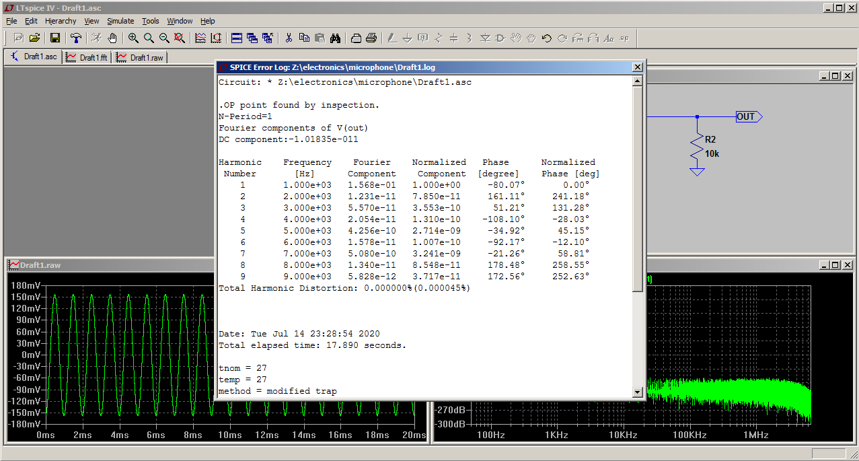The height and width of the screenshot is (461, 859).
Task: Click the error log scrollbar down arrow
Action: click(x=638, y=392)
